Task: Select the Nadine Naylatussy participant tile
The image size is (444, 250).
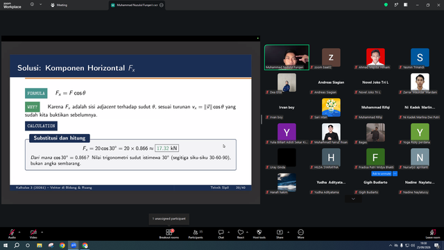Action: (x=420, y=183)
